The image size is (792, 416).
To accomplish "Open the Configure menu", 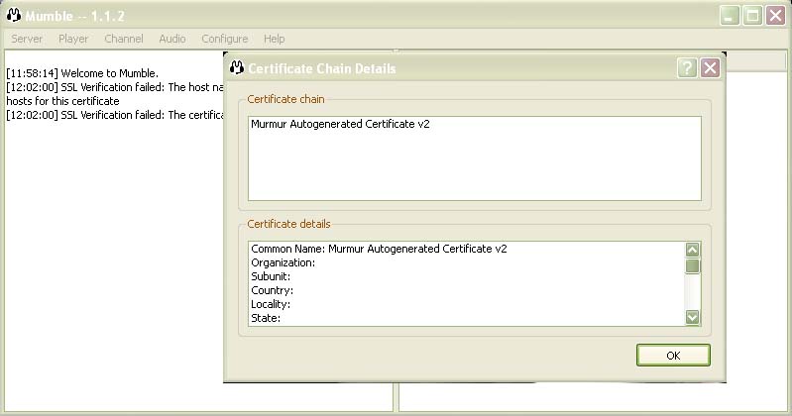I will coord(225,39).
